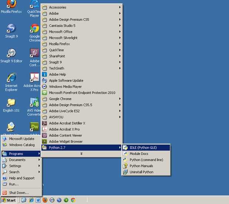229x204 pixels.
Task: Show more programs with the double chevron
Action: (x=81, y=154)
